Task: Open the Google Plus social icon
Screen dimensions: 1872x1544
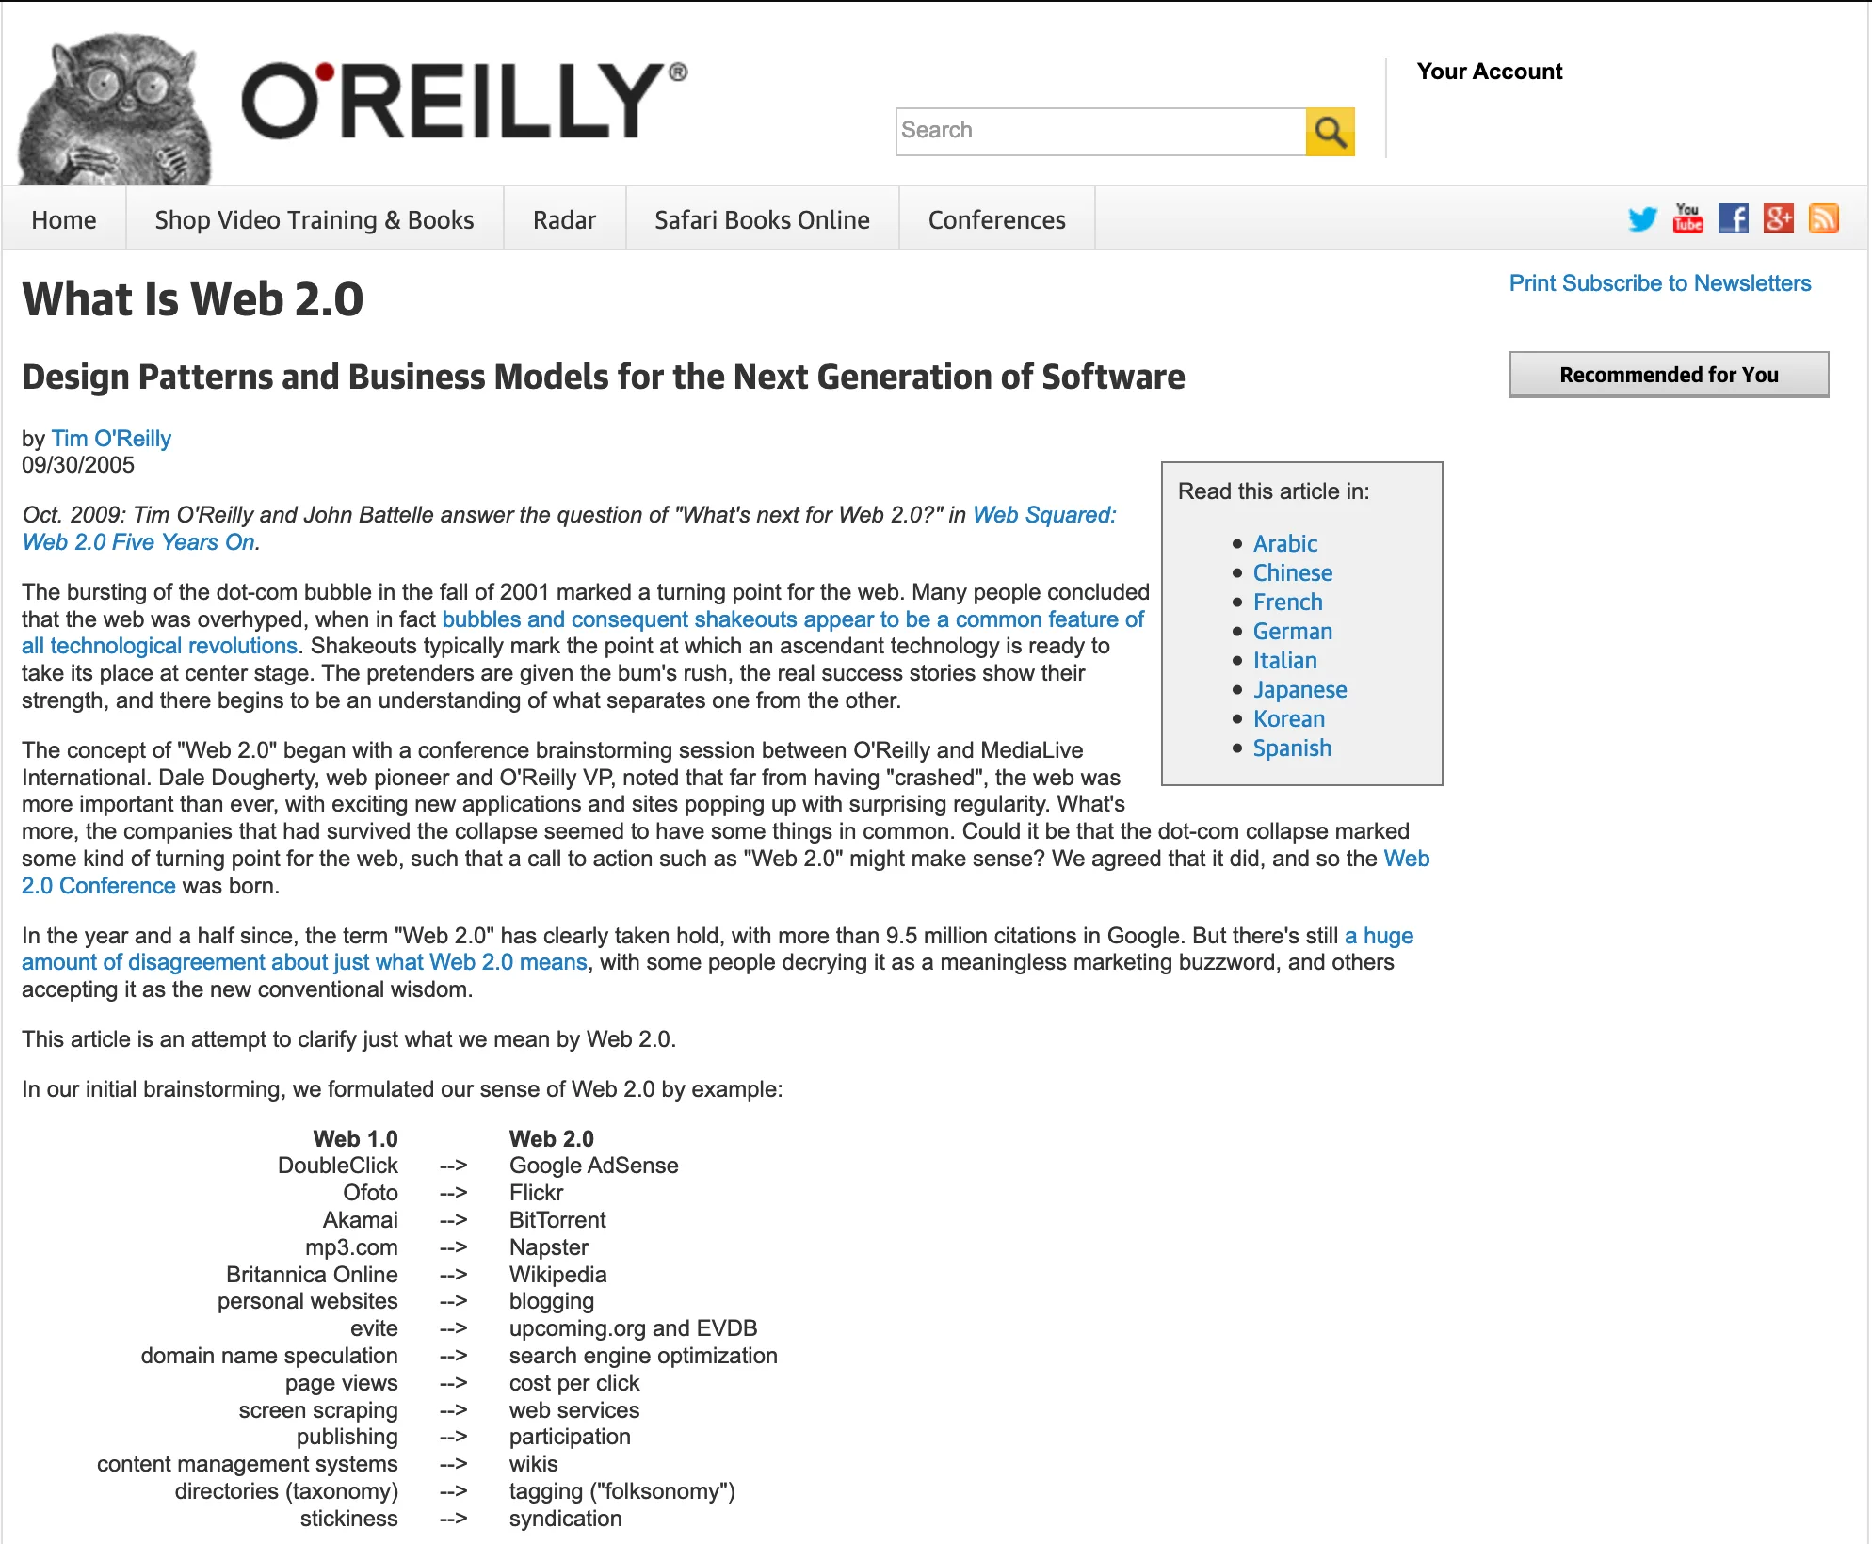Action: tap(1778, 218)
